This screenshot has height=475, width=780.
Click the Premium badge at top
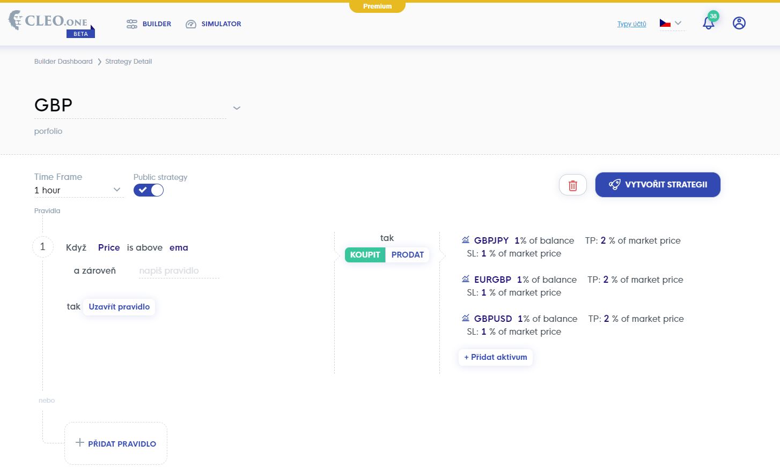tap(377, 6)
